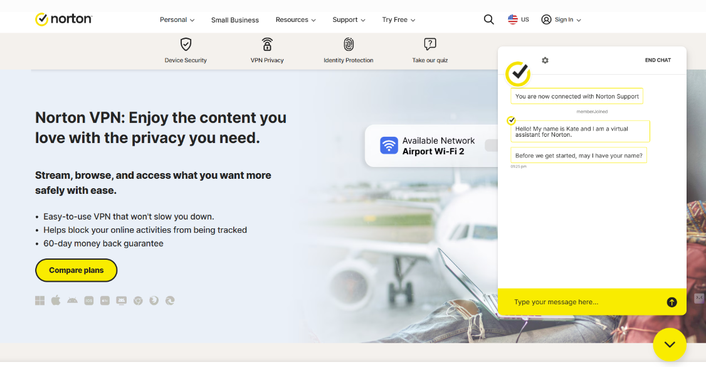Click the large Norton checkmark in chat header
The width and height of the screenshot is (706, 367).
click(x=518, y=73)
